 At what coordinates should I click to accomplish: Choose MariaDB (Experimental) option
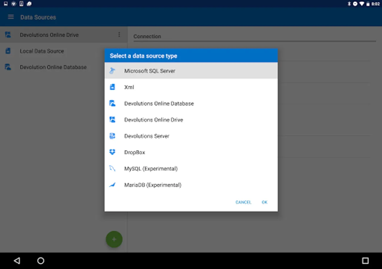coord(191,185)
